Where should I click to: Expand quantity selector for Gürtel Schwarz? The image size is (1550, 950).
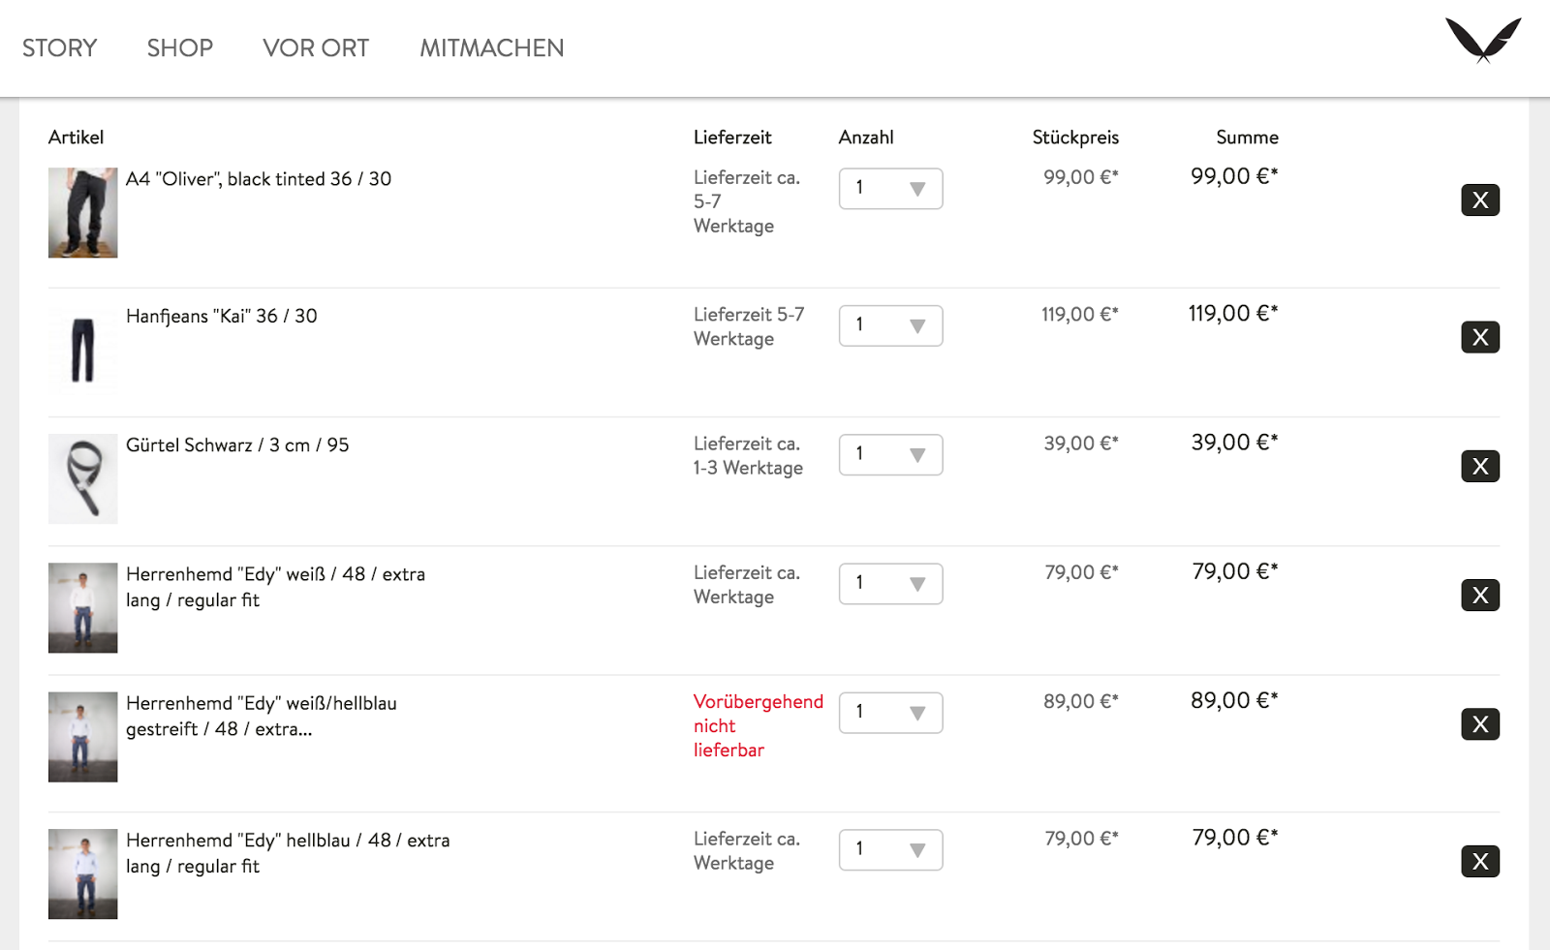click(890, 455)
